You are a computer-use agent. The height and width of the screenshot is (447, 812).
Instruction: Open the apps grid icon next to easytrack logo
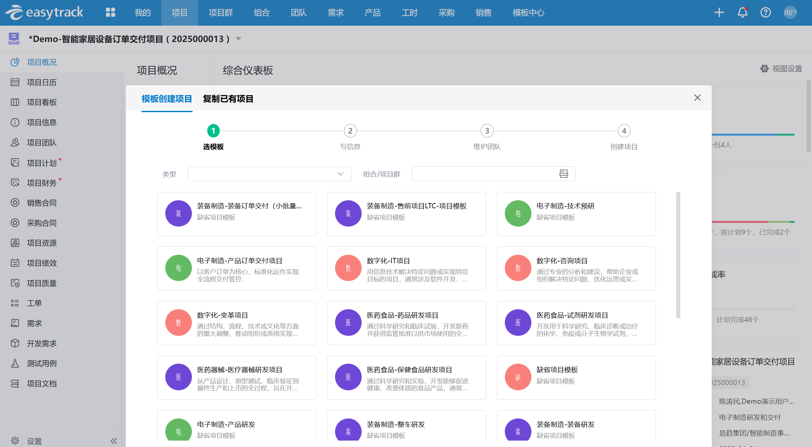pos(110,12)
